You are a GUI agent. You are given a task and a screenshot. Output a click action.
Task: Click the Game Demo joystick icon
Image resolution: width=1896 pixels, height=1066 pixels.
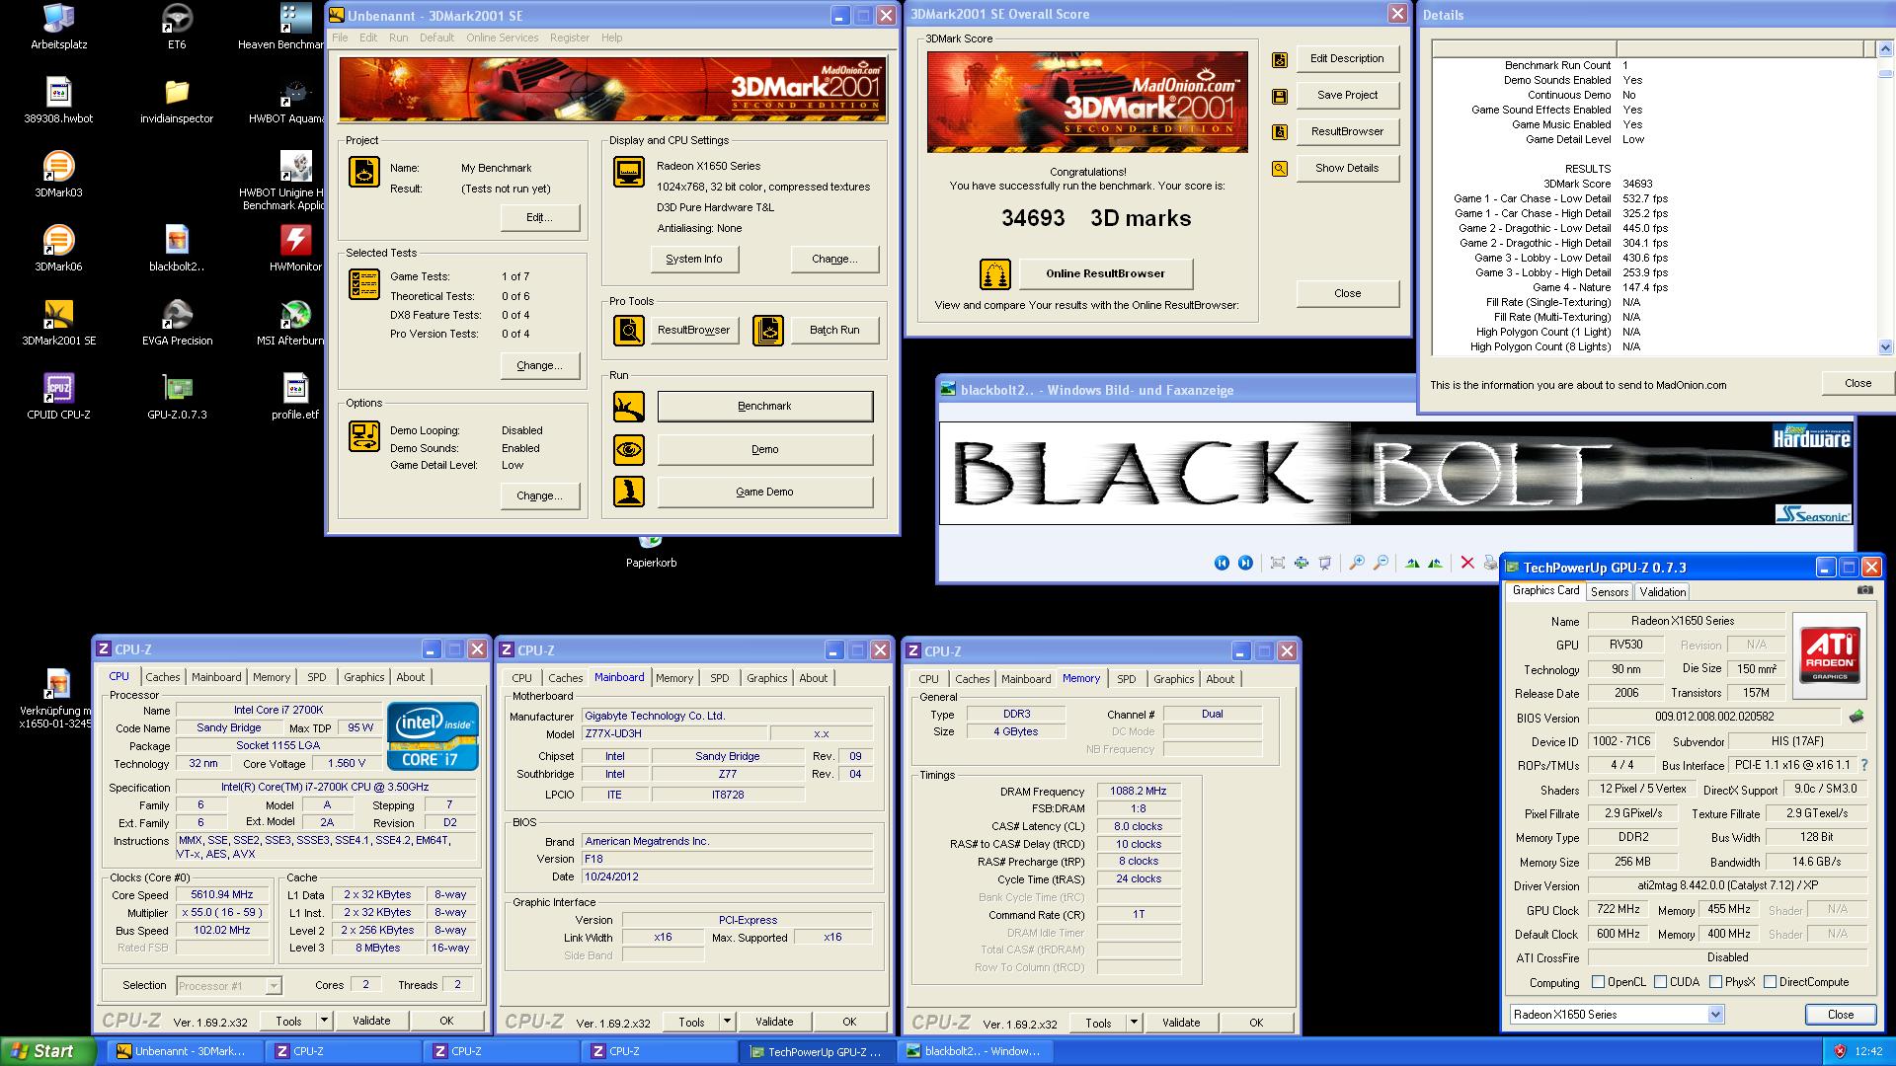coord(629,492)
